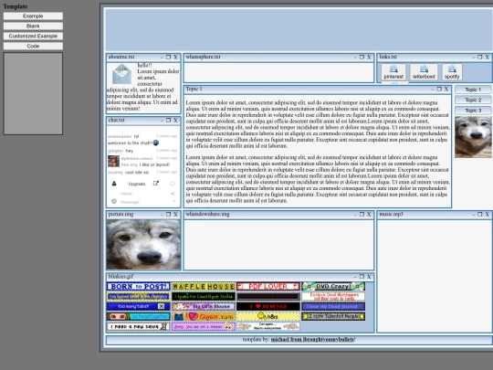
Task: Click the webmaster username in chat
Action: click(x=120, y=136)
